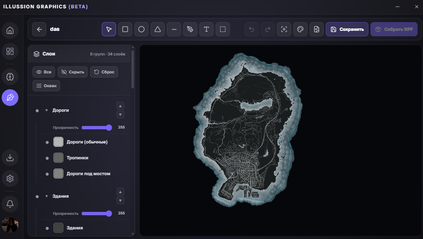Select the line tool
Screen dimensions: 423x239
[174, 29]
